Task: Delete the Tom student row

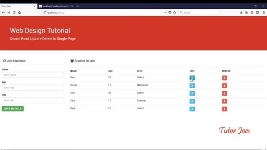Action: (x=224, y=93)
